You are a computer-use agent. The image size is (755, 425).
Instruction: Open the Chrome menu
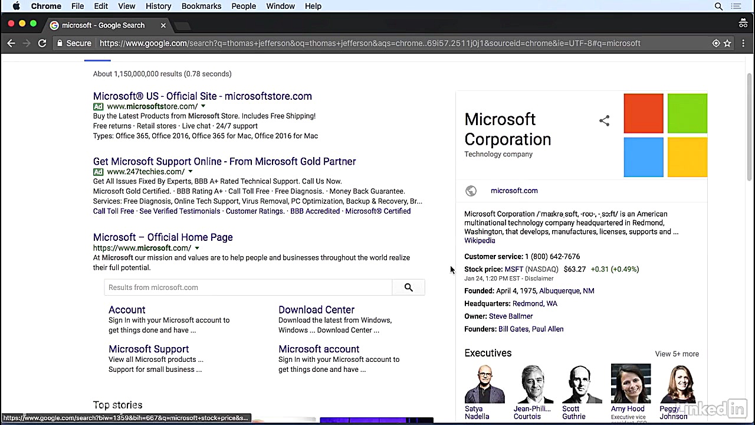[46, 6]
